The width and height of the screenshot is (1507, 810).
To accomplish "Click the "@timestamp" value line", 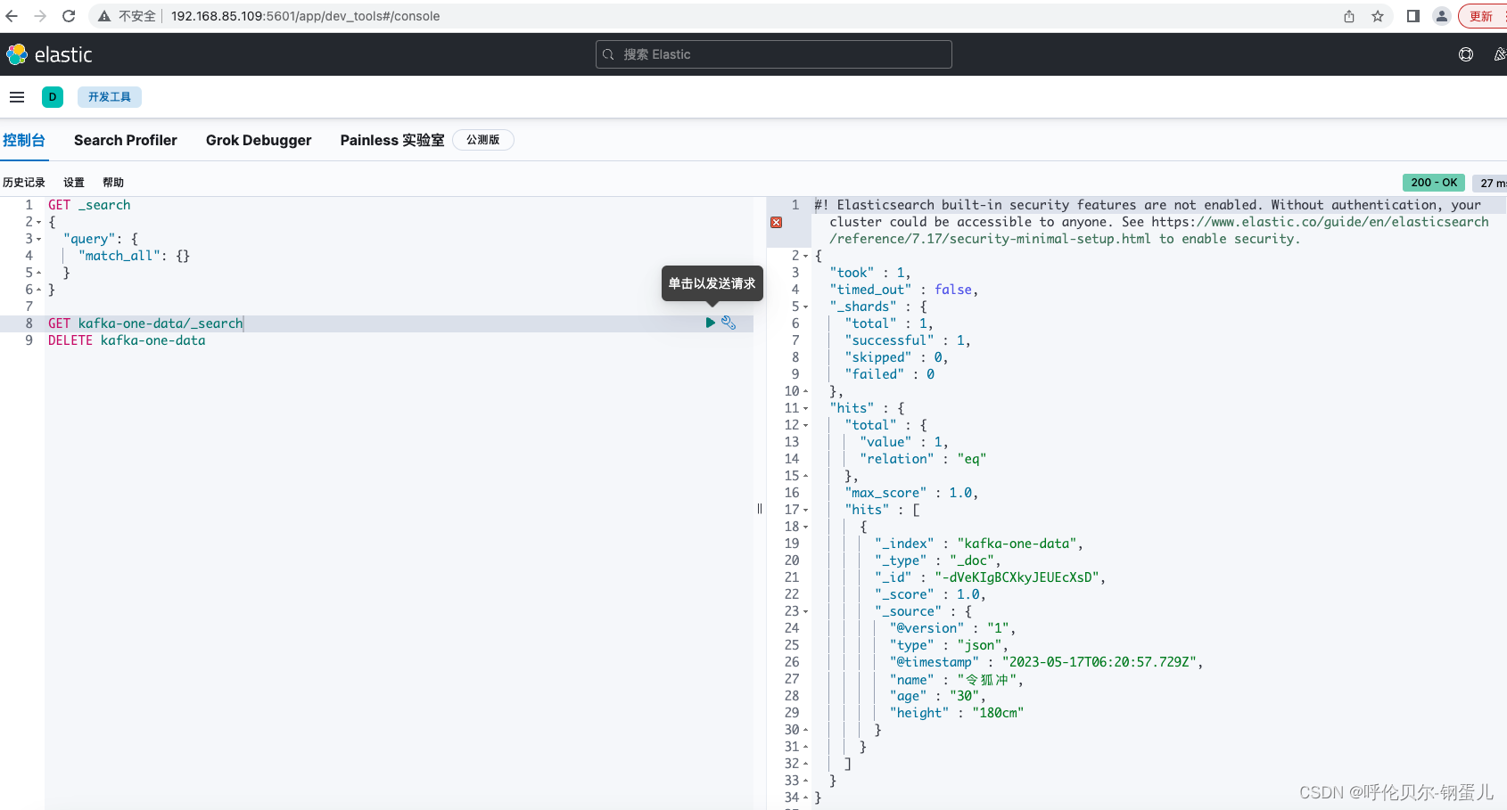I will pyautogui.click(x=1047, y=662).
